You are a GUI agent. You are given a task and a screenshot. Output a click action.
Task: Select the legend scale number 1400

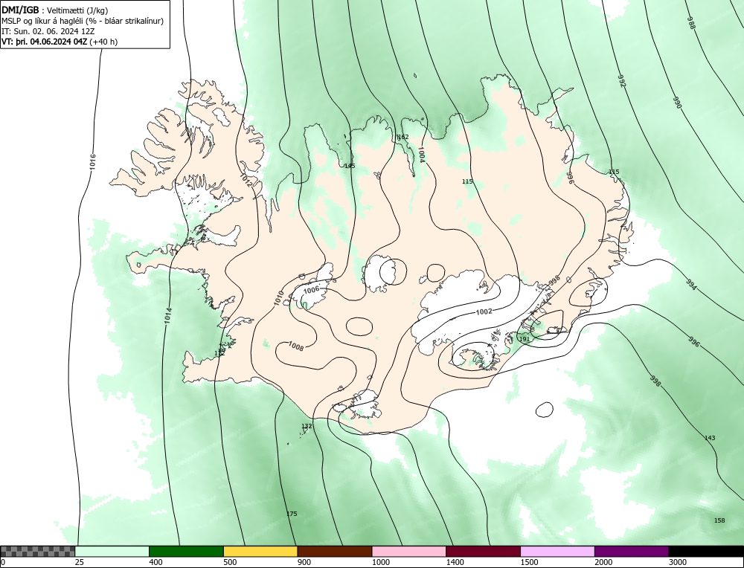(x=455, y=562)
